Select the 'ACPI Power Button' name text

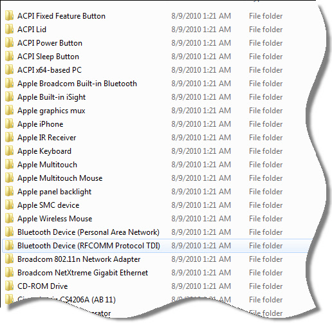[x=50, y=43]
